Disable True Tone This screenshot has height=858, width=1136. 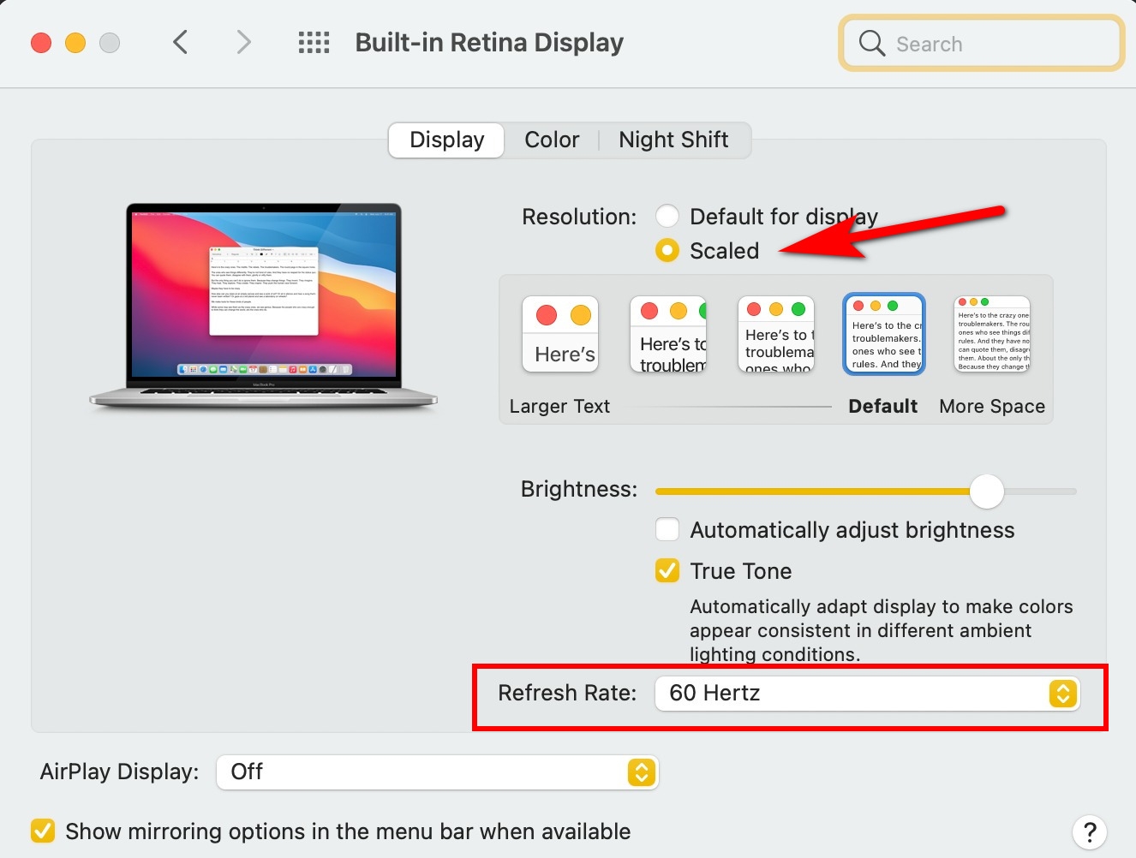coord(667,570)
